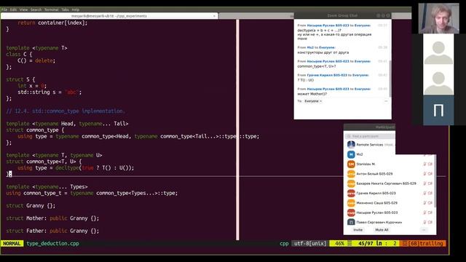The image size is (466, 262).
Task: Select Remote Services host avatar in participants
Action: click(x=351, y=145)
